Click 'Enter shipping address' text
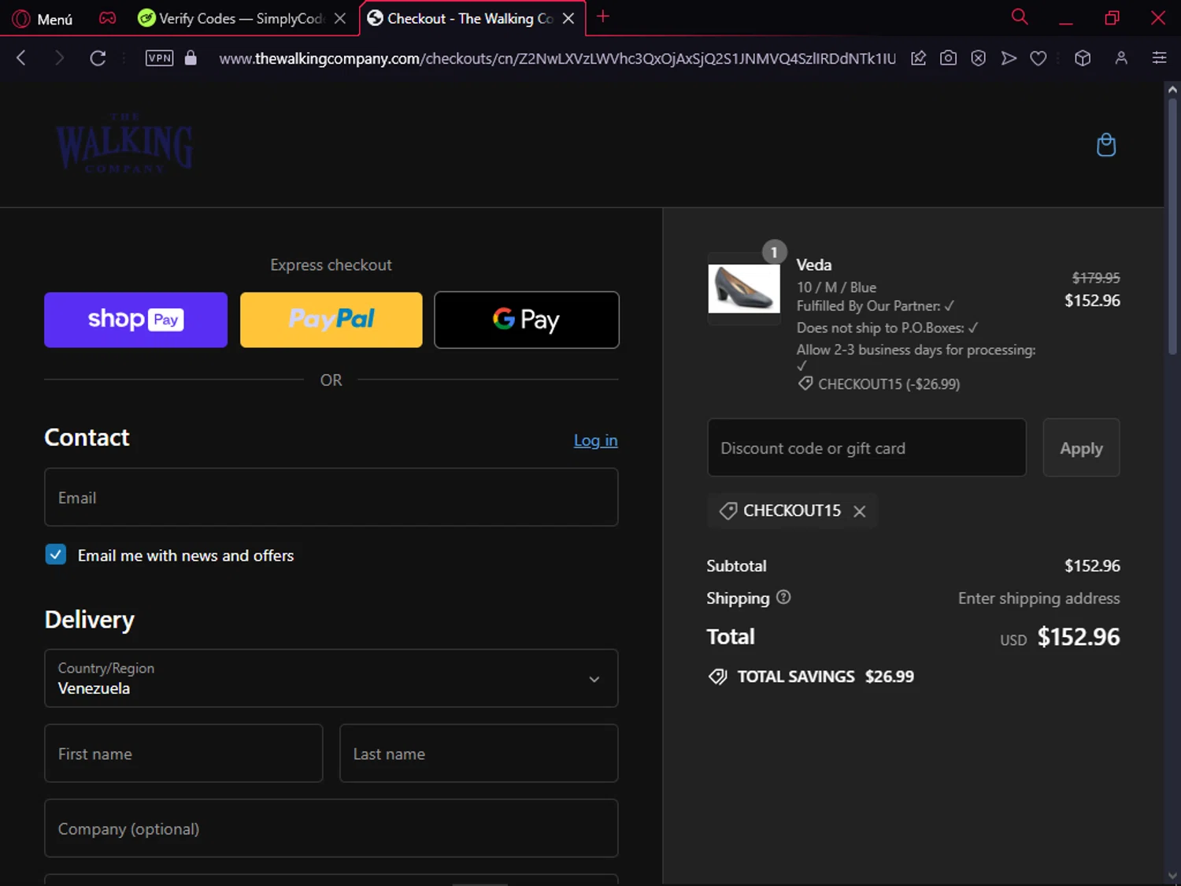The image size is (1181, 886). pos(1038,598)
